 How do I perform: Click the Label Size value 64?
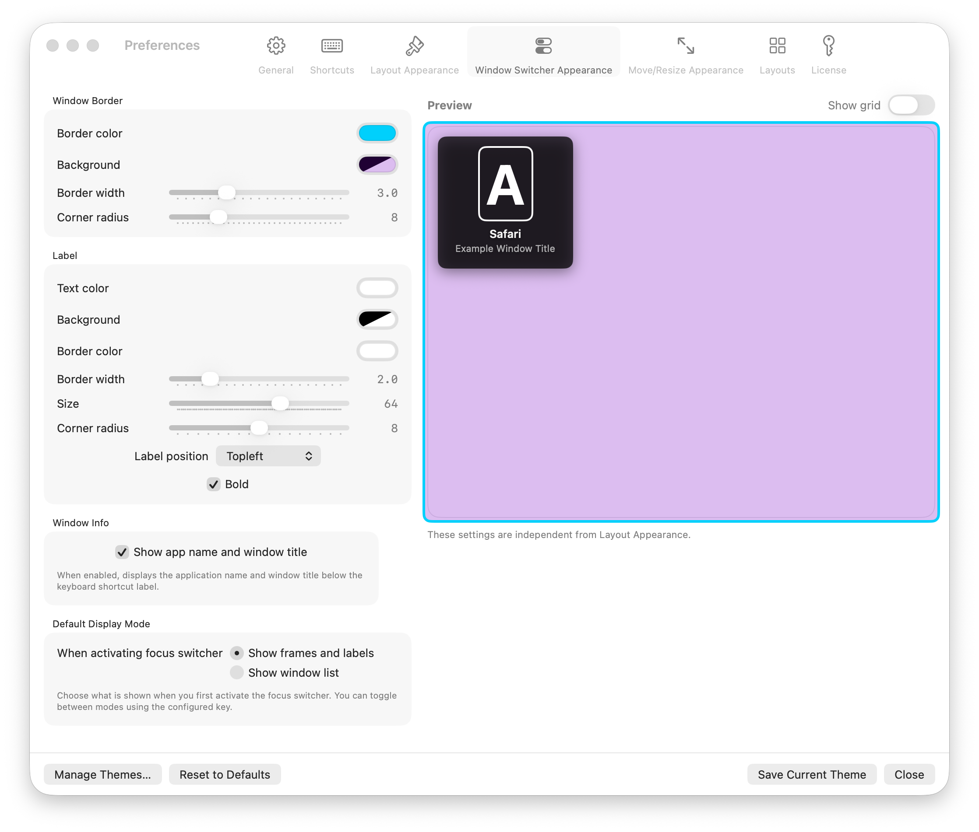(x=391, y=404)
